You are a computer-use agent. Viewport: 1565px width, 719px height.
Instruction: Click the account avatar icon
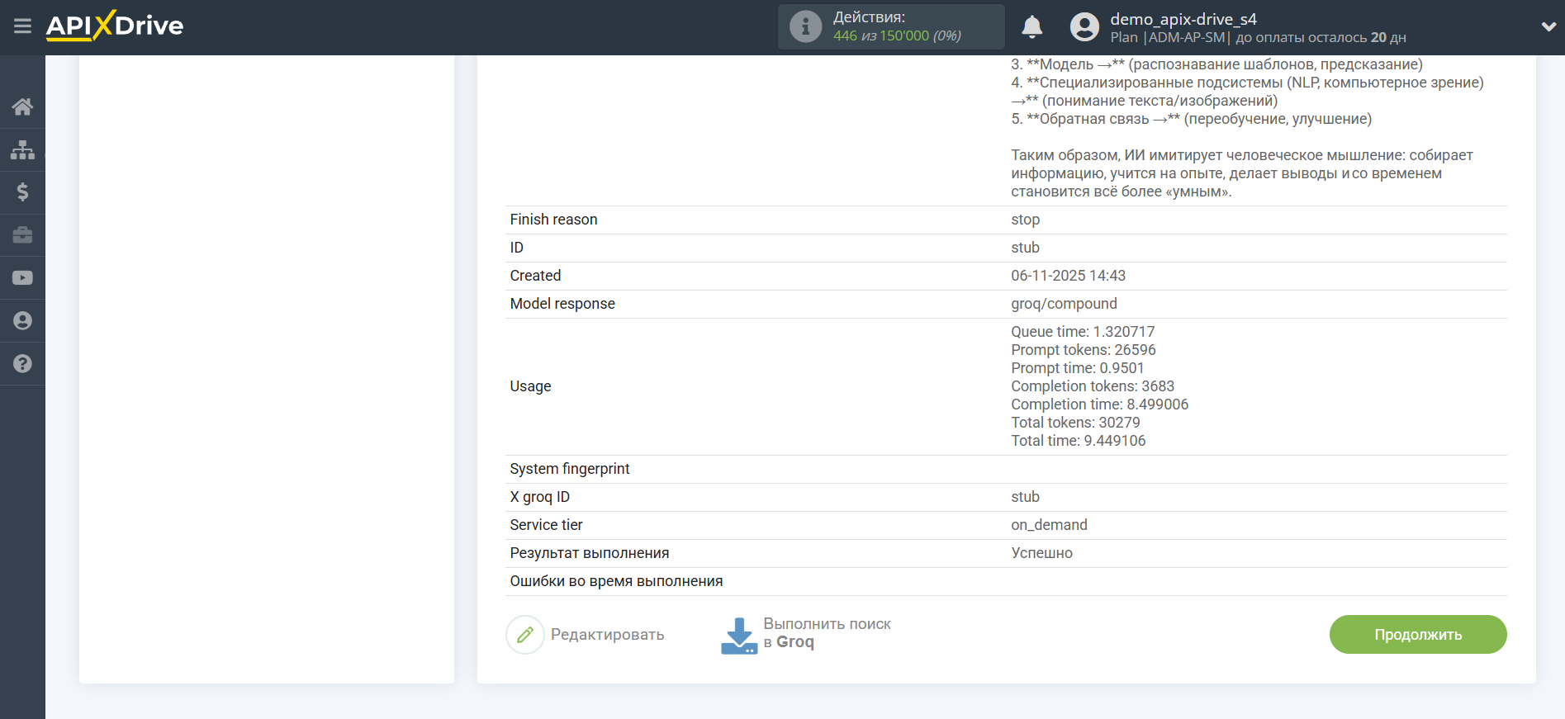point(1084,27)
